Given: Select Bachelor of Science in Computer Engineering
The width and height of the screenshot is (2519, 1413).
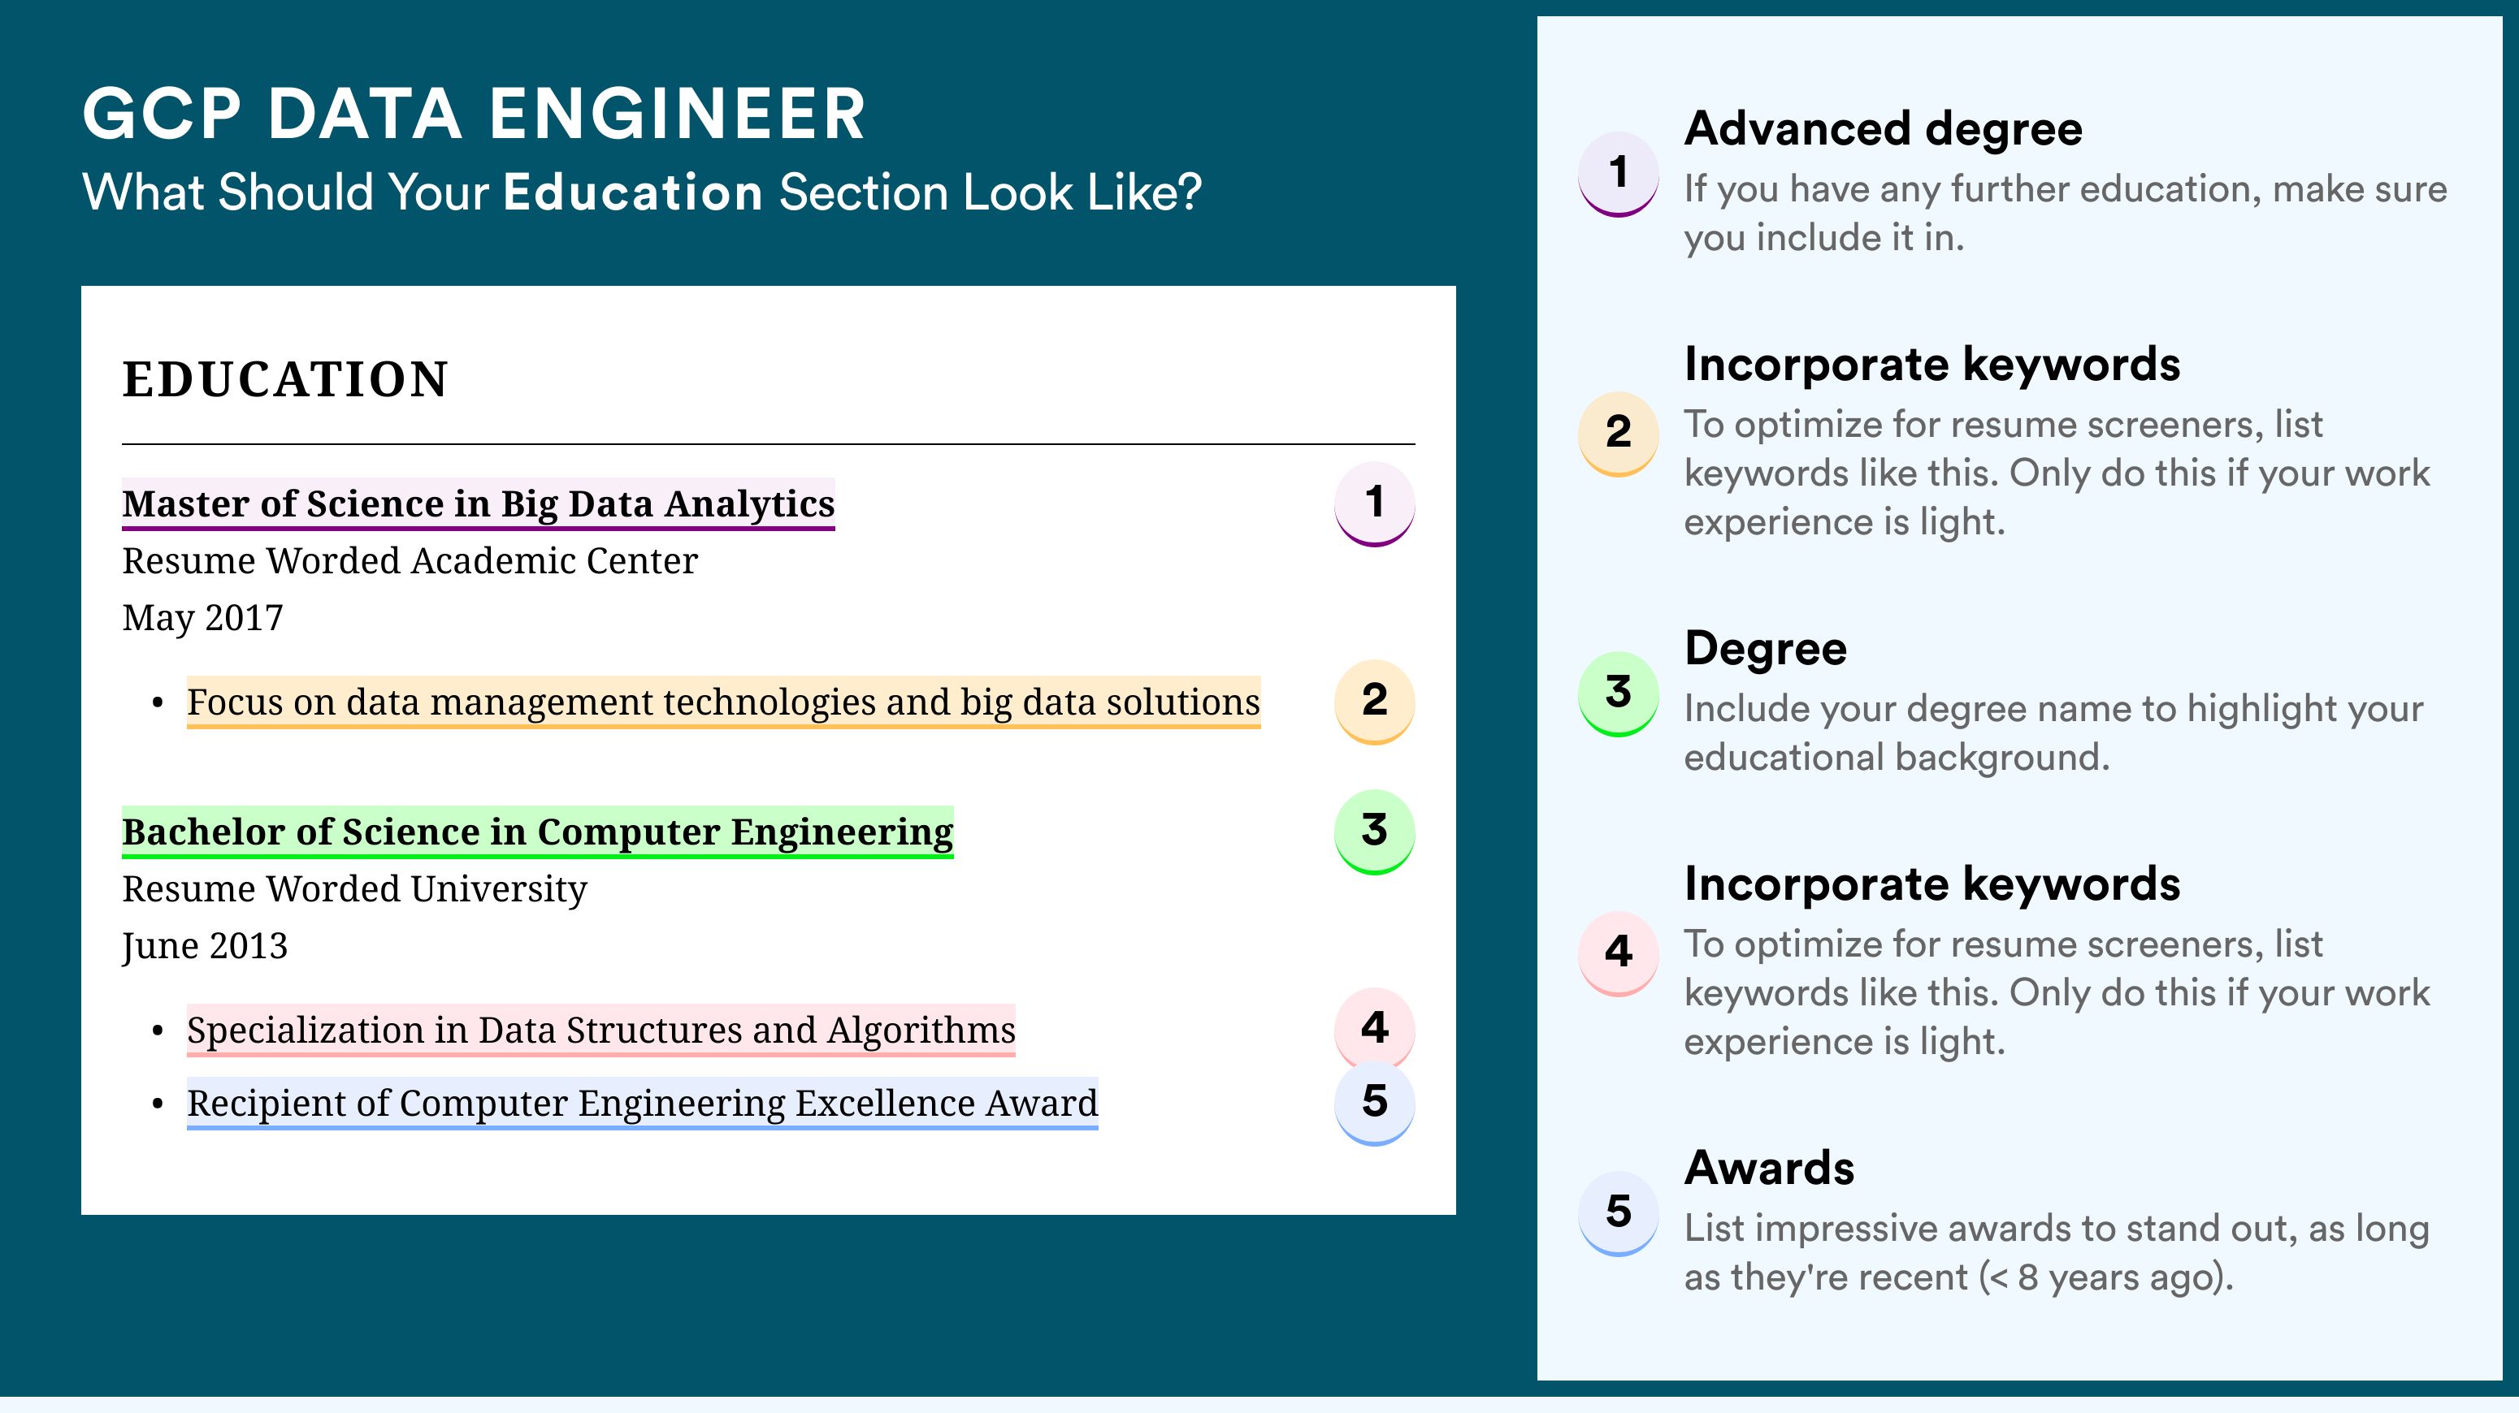Looking at the screenshot, I should [x=538, y=832].
